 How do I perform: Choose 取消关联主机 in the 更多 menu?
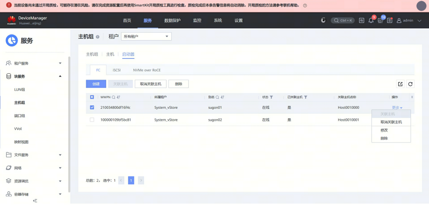coord(391,122)
